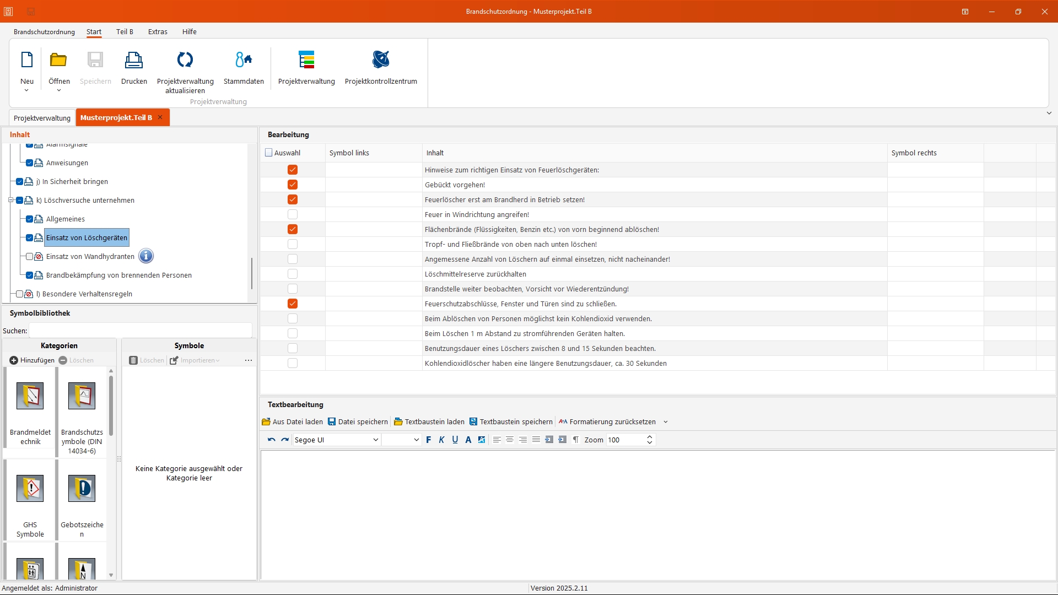Enable Einsatz von Wandhydranten tree checkbox

[30, 256]
